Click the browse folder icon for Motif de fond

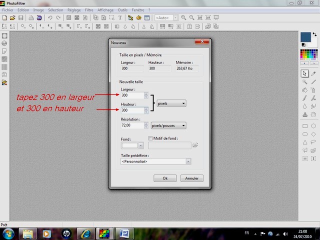click(x=195, y=145)
